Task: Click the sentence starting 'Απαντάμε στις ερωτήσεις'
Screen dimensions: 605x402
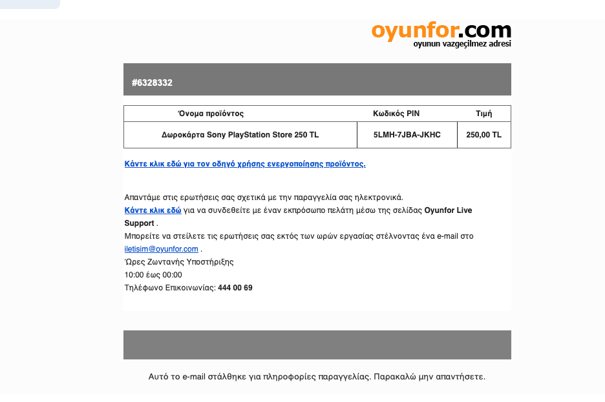Action: (x=264, y=197)
